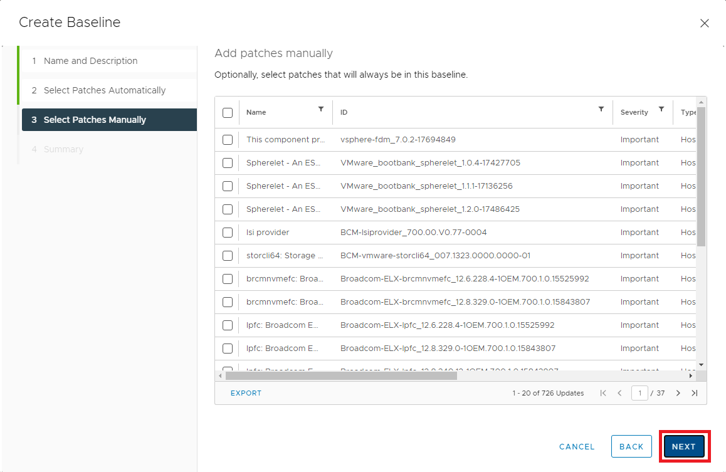This screenshot has height=472, width=726.
Task: Go to the previous page of updates
Action: (619, 393)
